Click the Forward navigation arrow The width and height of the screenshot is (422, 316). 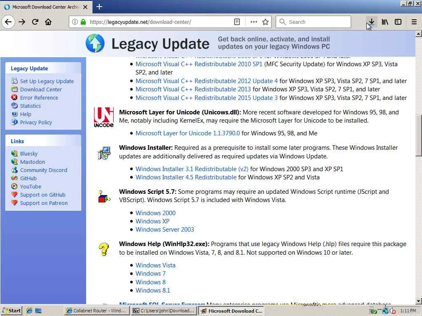(x=22, y=22)
